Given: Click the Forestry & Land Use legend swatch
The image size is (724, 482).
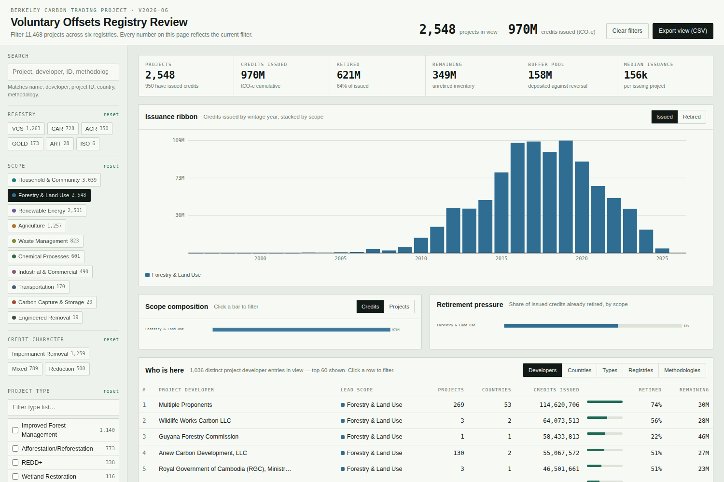Looking at the screenshot, I should pos(148,275).
